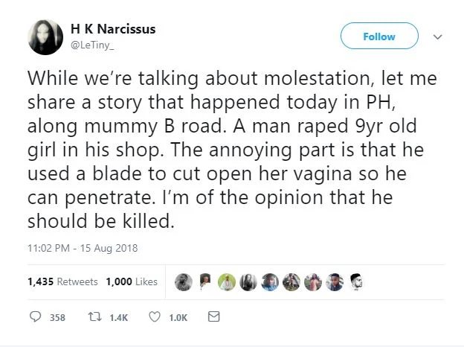Viewport: 464px width, 347px height.
Task: Click the Follow button
Action: (378, 36)
